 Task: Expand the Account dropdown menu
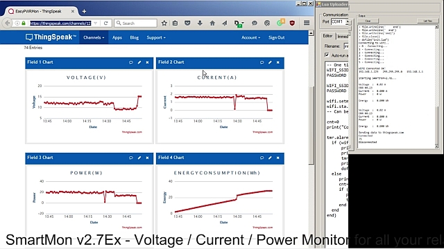pyautogui.click(x=250, y=37)
